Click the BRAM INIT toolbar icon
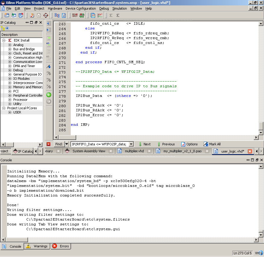 tap(75, 15)
